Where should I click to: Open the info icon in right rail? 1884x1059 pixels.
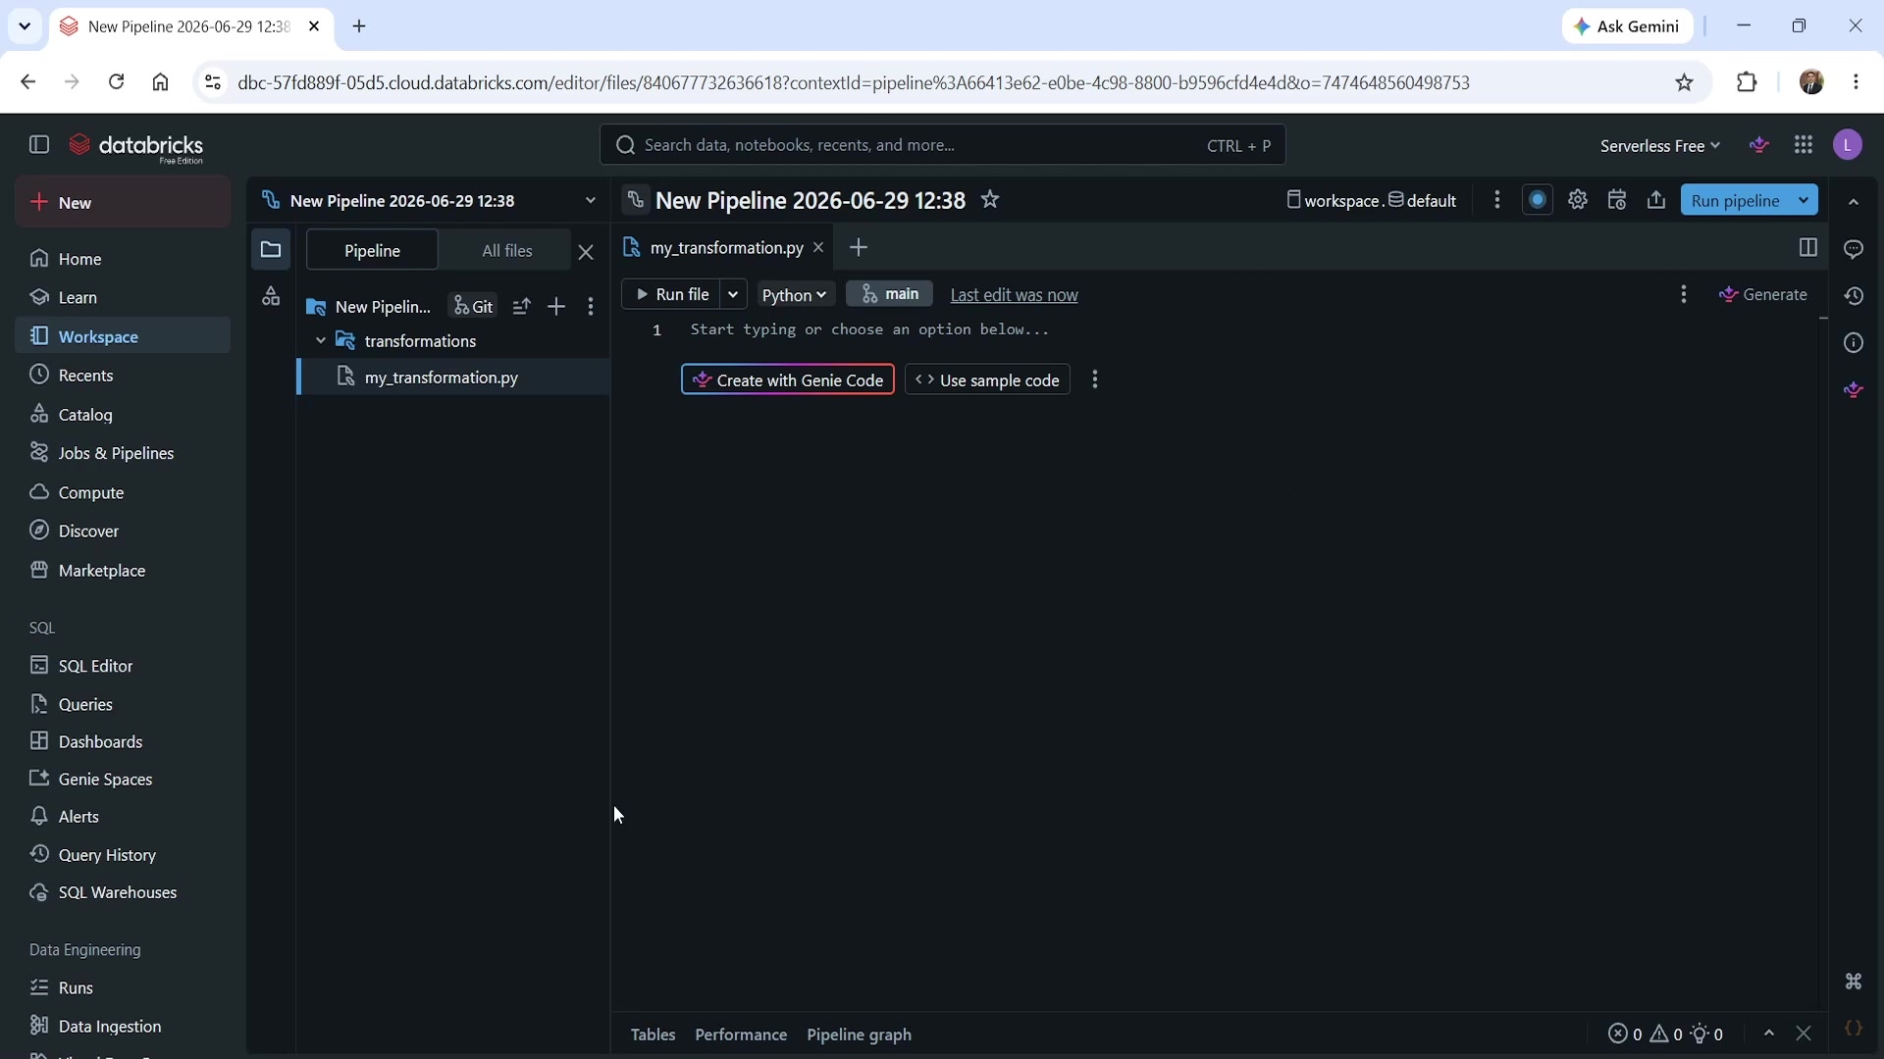(1854, 343)
